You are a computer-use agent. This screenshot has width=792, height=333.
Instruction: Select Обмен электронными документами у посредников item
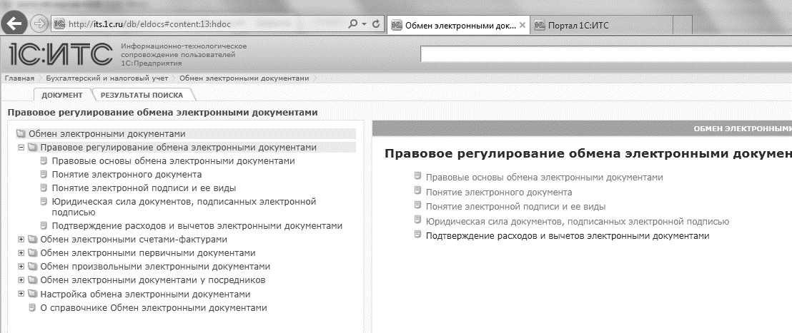point(153,280)
